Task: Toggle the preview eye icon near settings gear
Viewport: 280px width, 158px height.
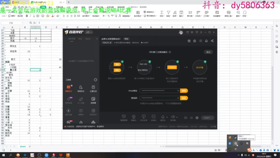Action: tap(191, 118)
